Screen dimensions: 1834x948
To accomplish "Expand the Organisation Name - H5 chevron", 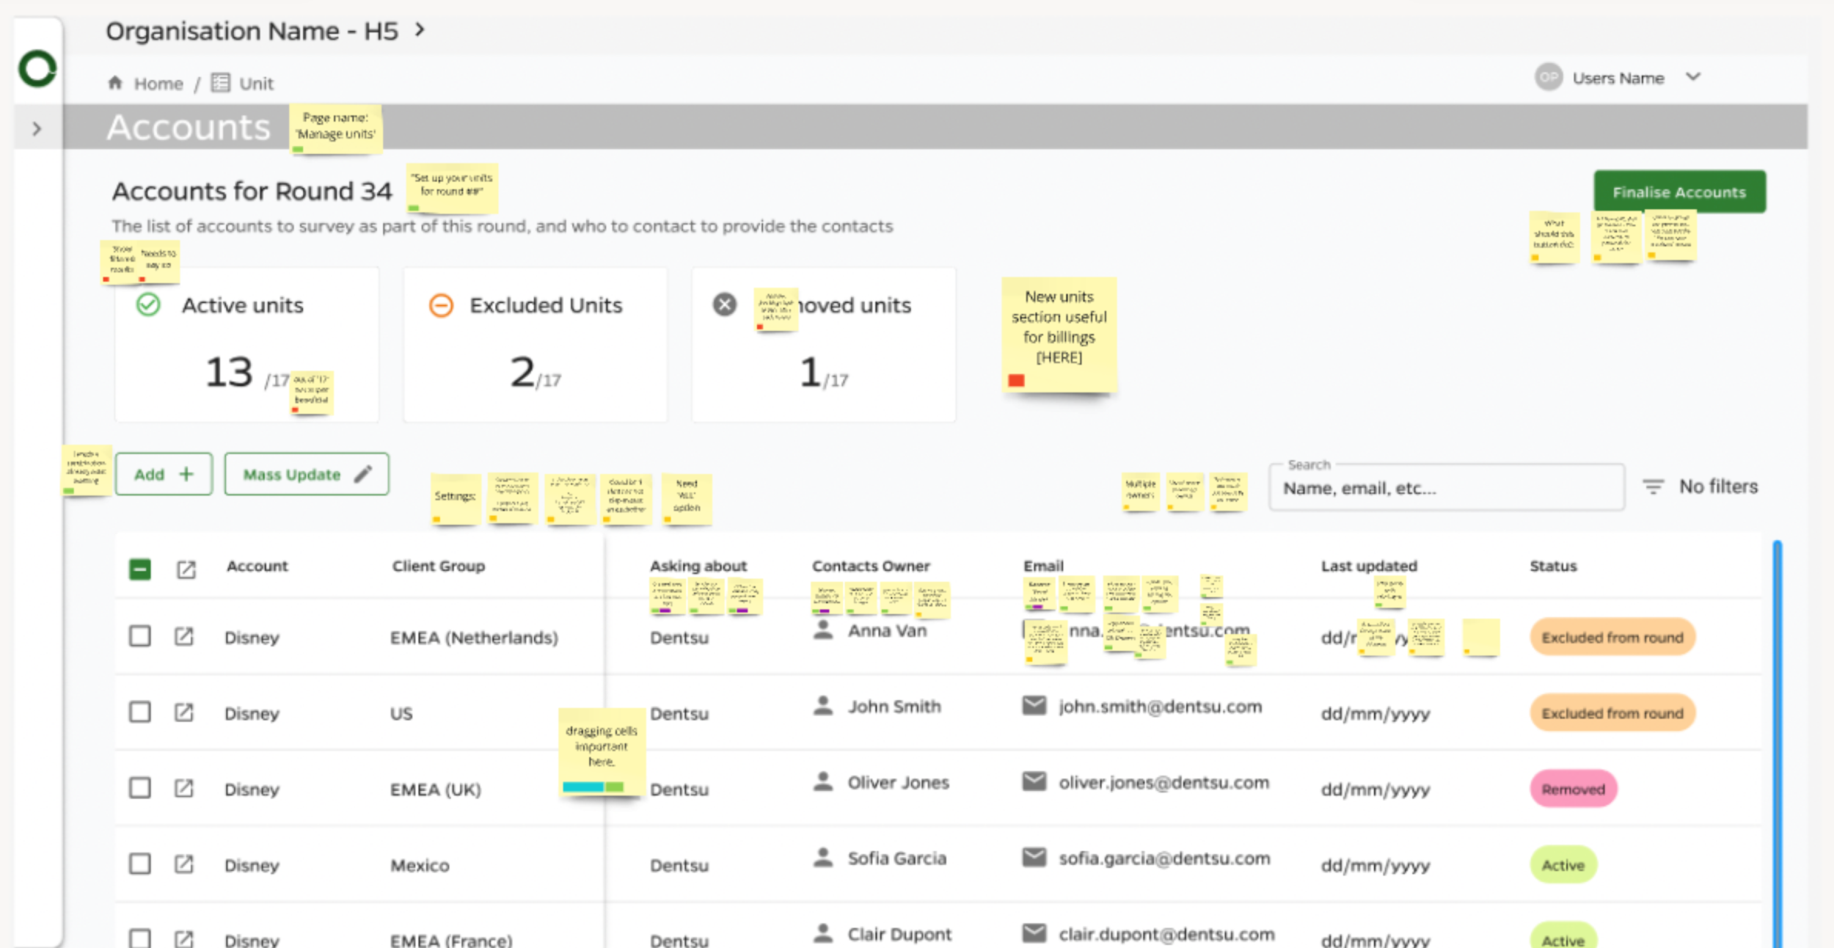I will click(420, 30).
